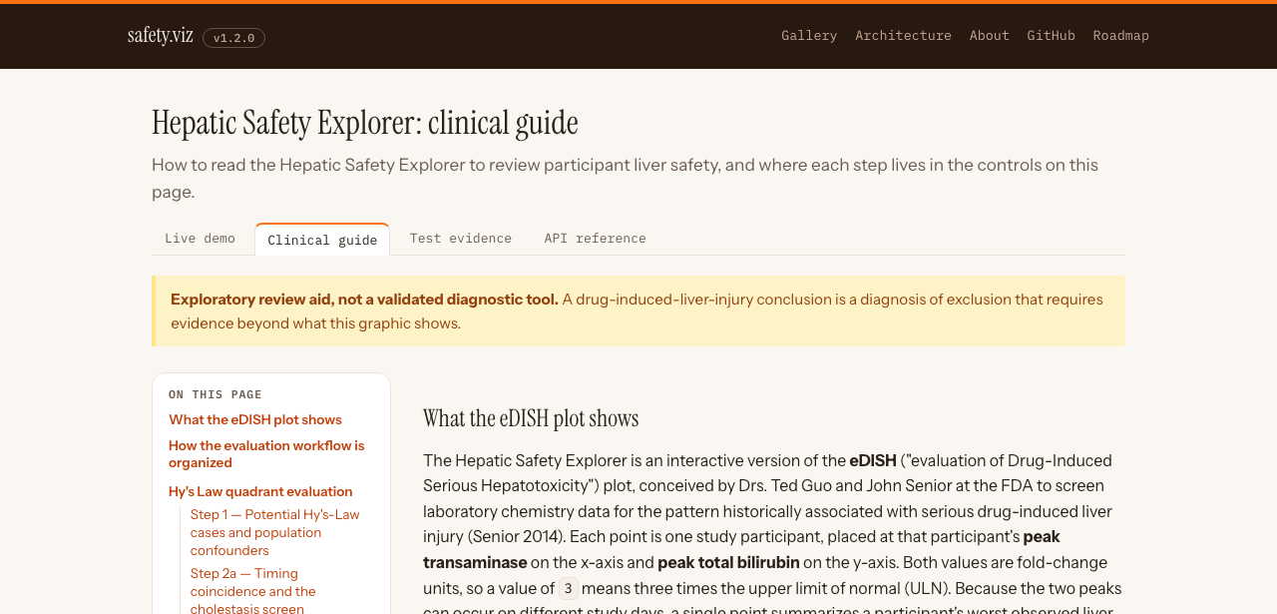
Task: Go to 'Hy's Law quadrant evaluation' section
Action: tap(260, 492)
